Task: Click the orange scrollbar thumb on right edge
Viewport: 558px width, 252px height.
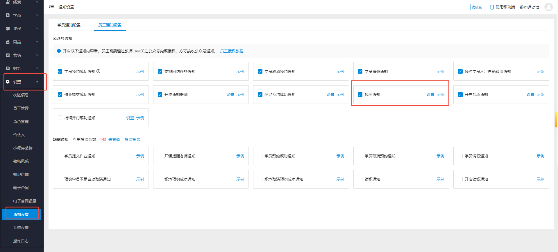Action: tap(556, 119)
